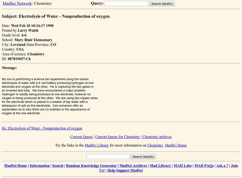Open MadSci Home in footer navigation

tap(16, 166)
